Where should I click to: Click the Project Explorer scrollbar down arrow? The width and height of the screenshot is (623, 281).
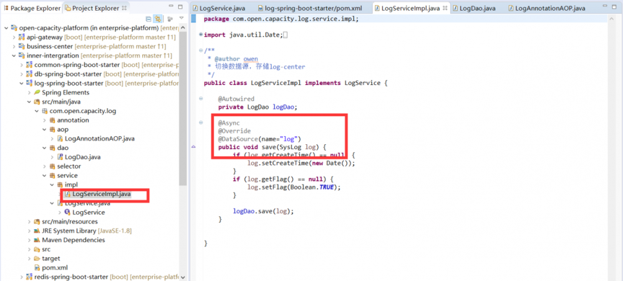pos(183,277)
